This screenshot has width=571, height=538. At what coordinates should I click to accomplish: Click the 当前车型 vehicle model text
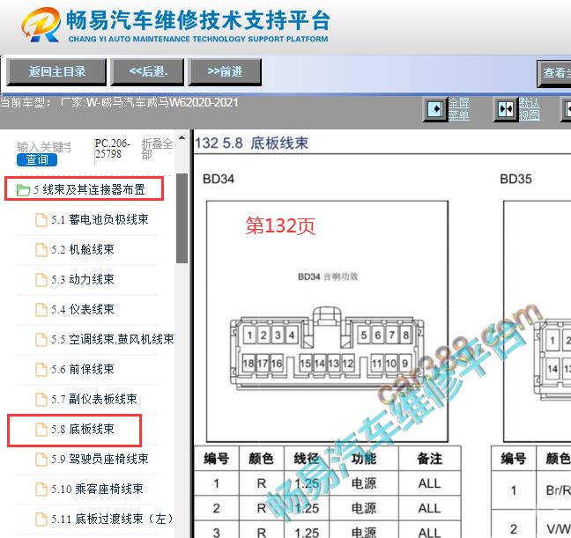(120, 102)
